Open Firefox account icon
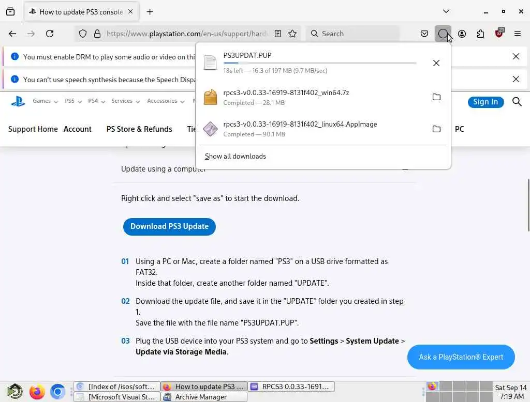This screenshot has height=402, width=530. point(462,34)
